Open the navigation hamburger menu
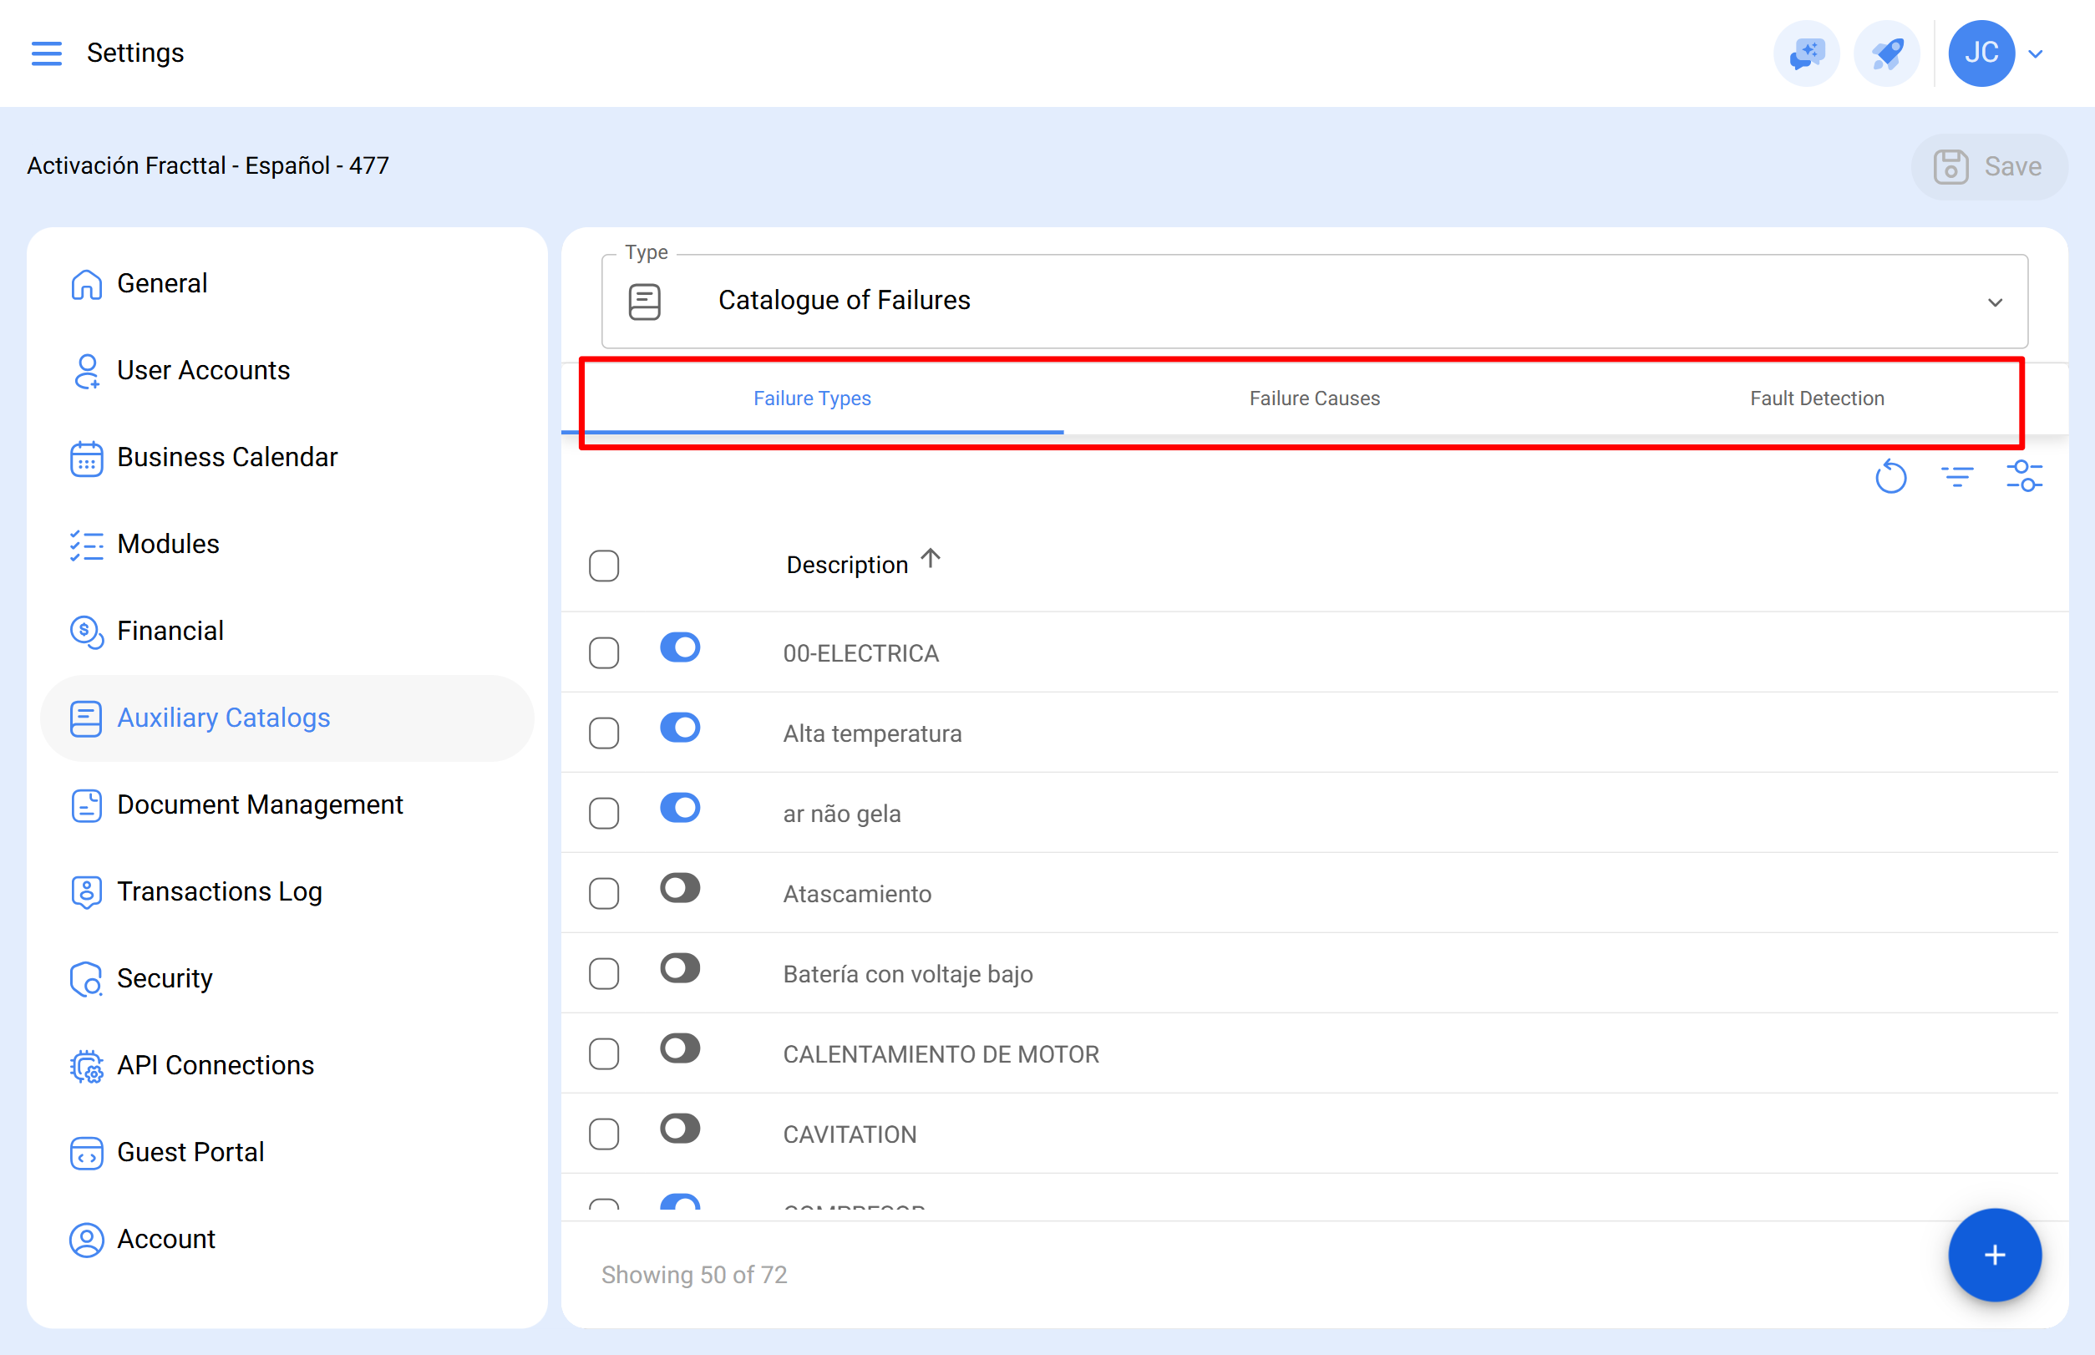 [x=47, y=53]
